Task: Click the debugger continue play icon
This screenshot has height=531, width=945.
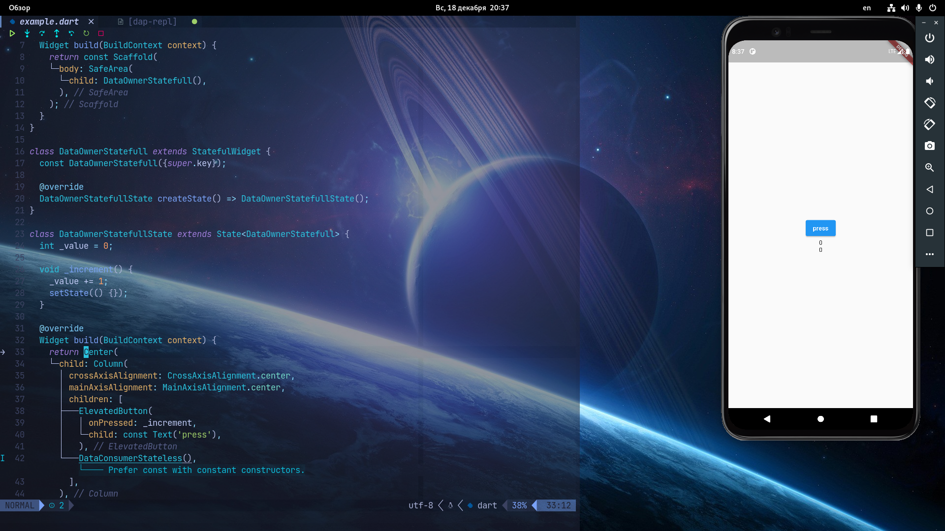Action: click(x=12, y=33)
